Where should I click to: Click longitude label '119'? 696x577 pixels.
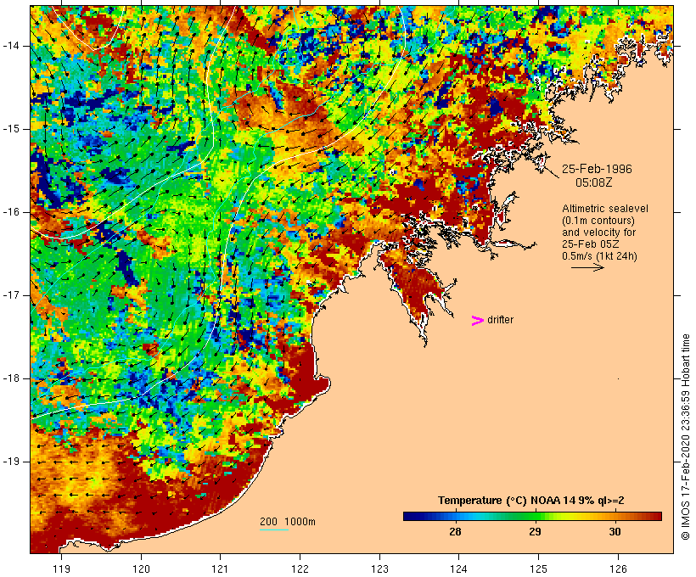pyautogui.click(x=61, y=569)
